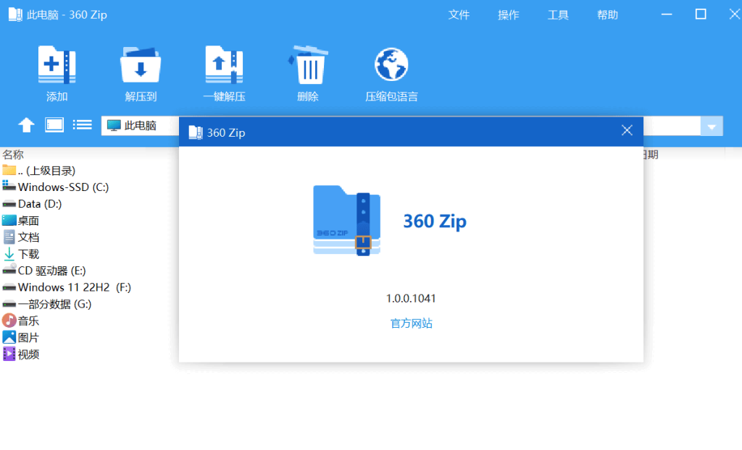
Task: Go up one level with arrow icon
Action: 26,125
